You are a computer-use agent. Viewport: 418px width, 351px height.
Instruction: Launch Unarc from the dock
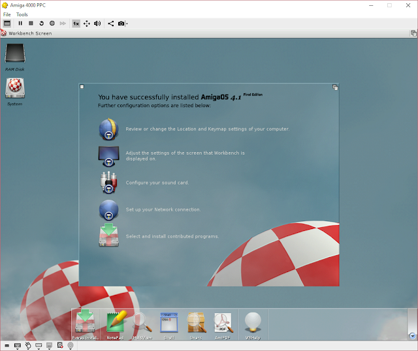point(196,326)
